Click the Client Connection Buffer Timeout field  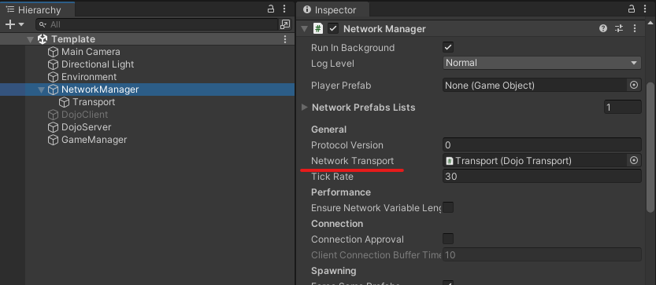542,254
